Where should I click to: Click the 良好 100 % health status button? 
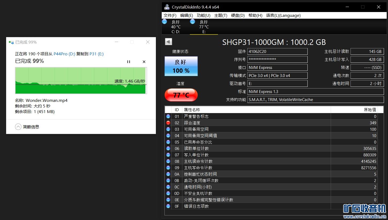[x=181, y=66]
